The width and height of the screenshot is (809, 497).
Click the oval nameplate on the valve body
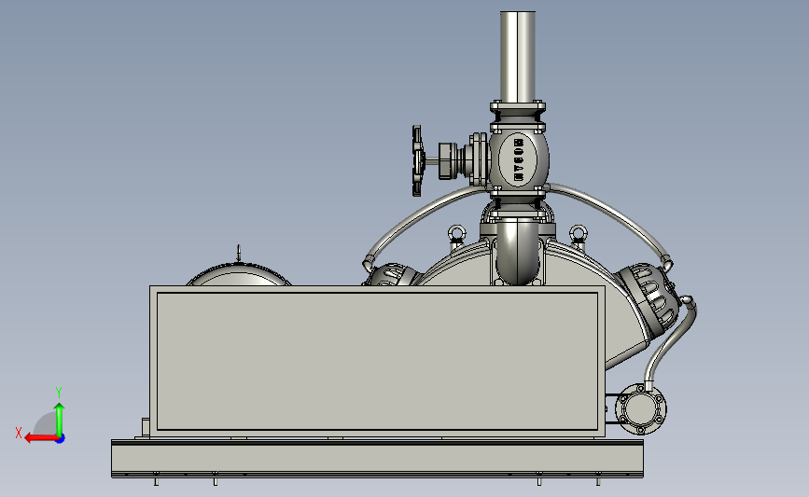tap(519, 159)
